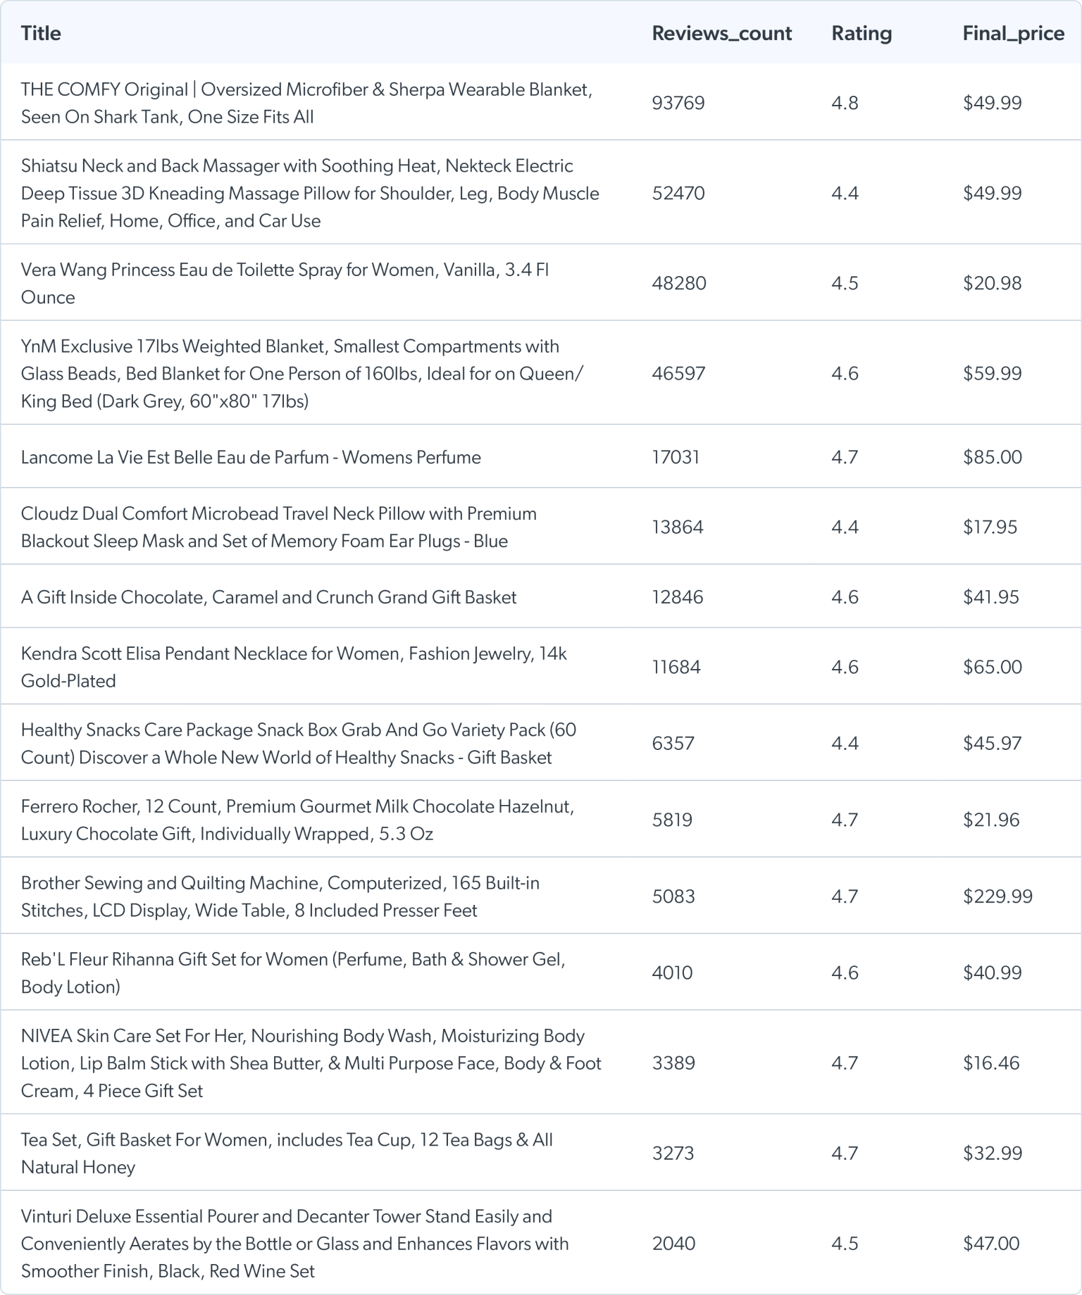The width and height of the screenshot is (1082, 1295).
Task: Click the Reb'L Fleur Rihanna Gift Set title
Action: tap(293, 972)
